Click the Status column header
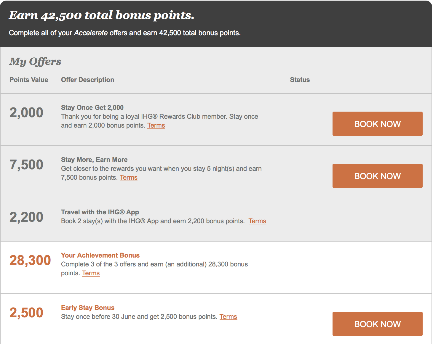 300,80
